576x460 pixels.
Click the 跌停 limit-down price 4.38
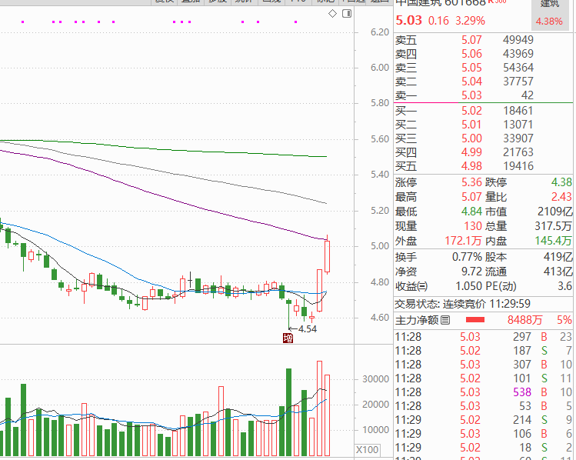[x=561, y=182]
